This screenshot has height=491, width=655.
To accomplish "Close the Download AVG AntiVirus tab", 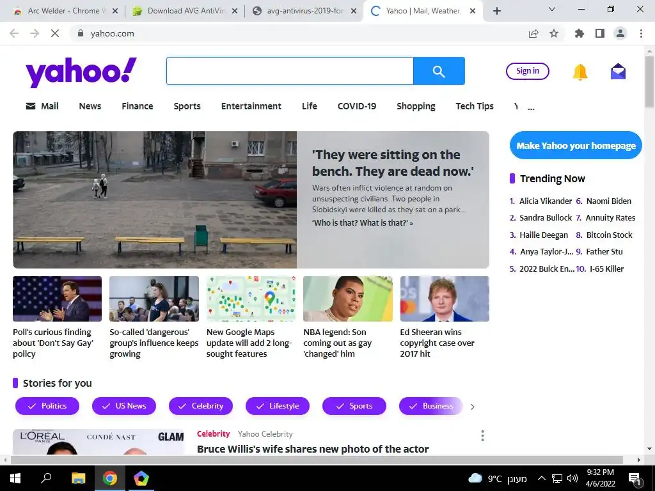I will [x=235, y=11].
